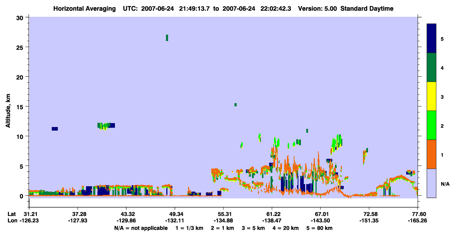This screenshot has height=238, width=464.
Task: Click the small green feature near 15 km altitude
Action: tap(236, 105)
